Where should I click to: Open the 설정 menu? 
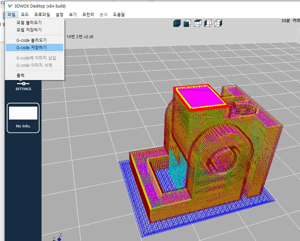[x=59, y=15]
